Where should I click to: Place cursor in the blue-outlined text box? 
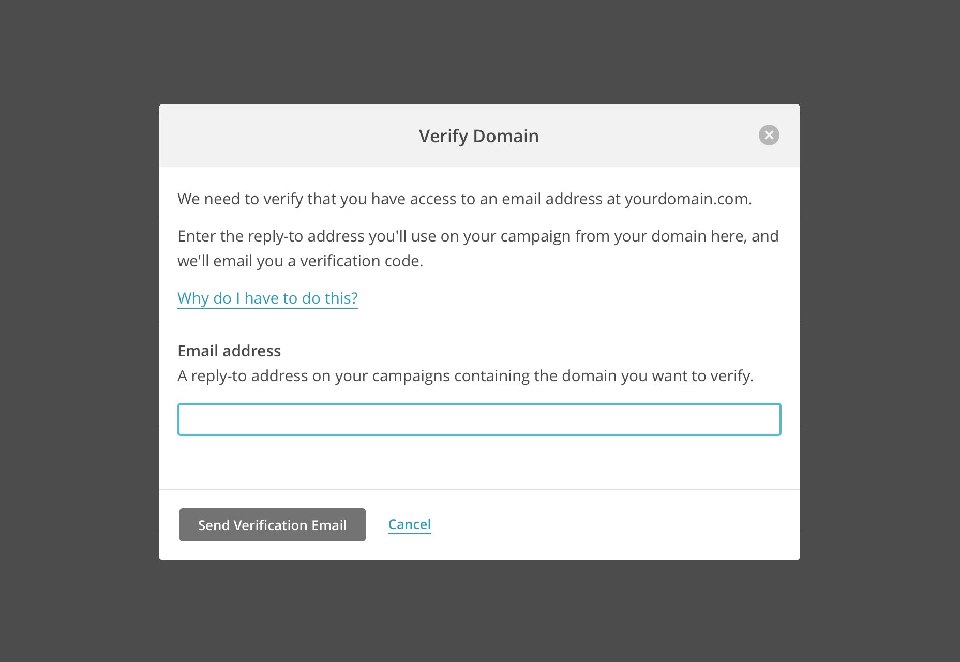click(x=479, y=419)
